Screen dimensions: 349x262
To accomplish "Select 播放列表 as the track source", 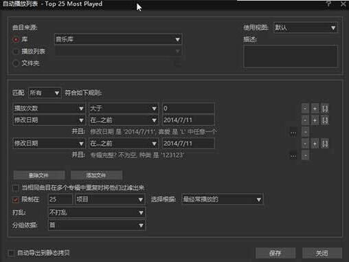I will (x=16, y=52).
